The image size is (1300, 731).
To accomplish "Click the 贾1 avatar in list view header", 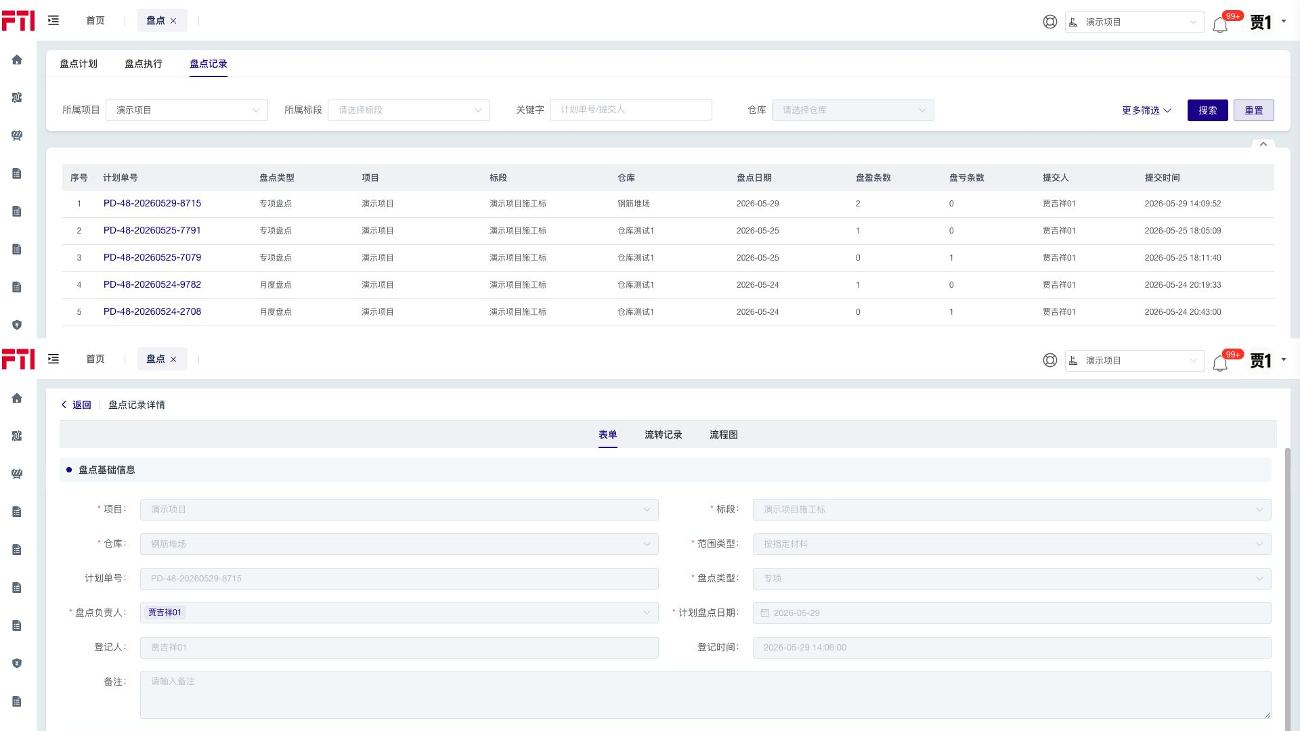I will (x=1261, y=22).
